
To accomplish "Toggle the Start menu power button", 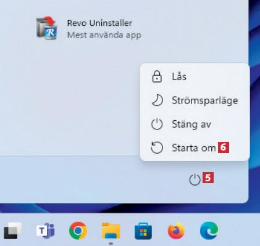I will tap(195, 179).
